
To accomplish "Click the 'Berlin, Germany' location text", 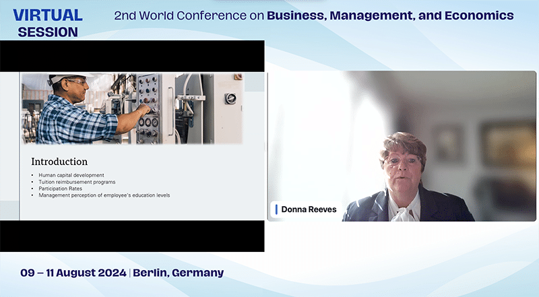I will (x=179, y=273).
